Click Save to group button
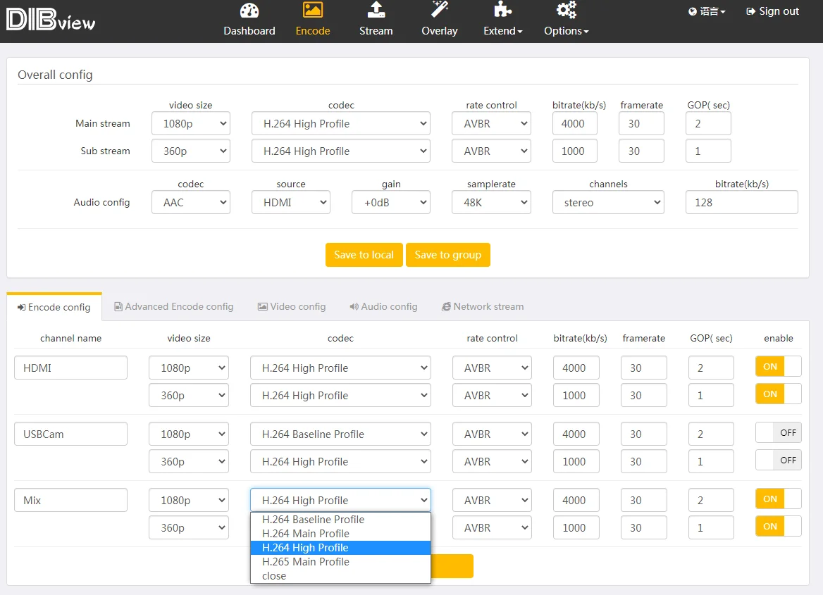 [x=447, y=255]
